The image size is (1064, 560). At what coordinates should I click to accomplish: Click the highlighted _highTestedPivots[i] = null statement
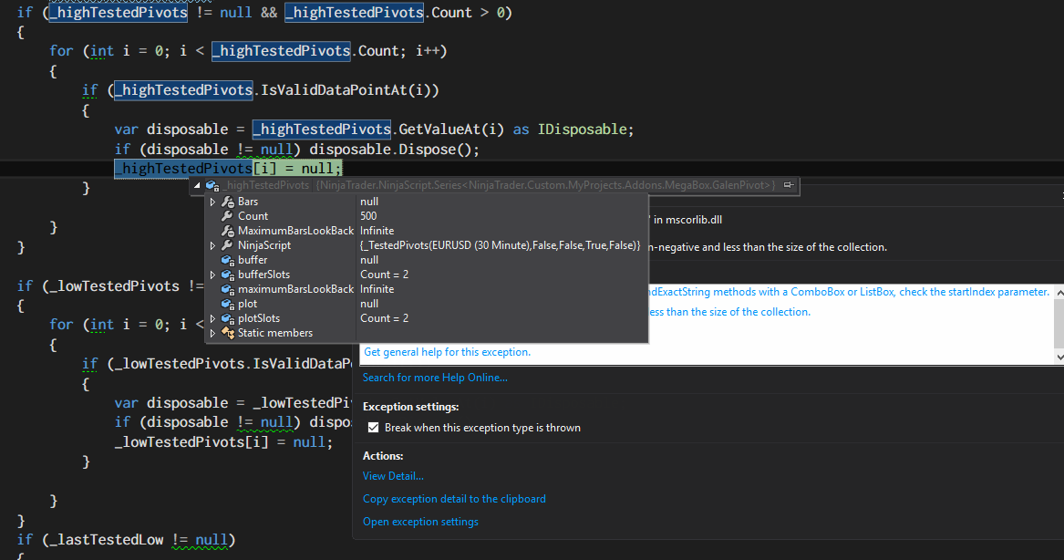pos(229,169)
